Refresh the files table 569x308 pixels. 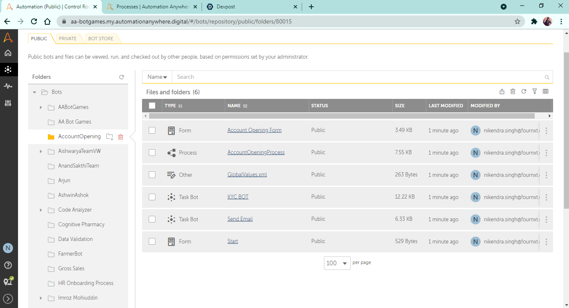click(x=524, y=91)
